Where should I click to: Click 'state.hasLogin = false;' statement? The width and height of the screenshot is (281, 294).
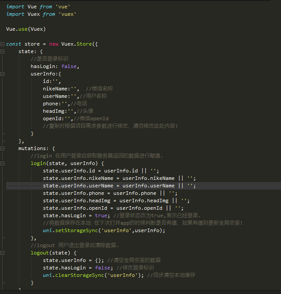[x=78, y=268]
